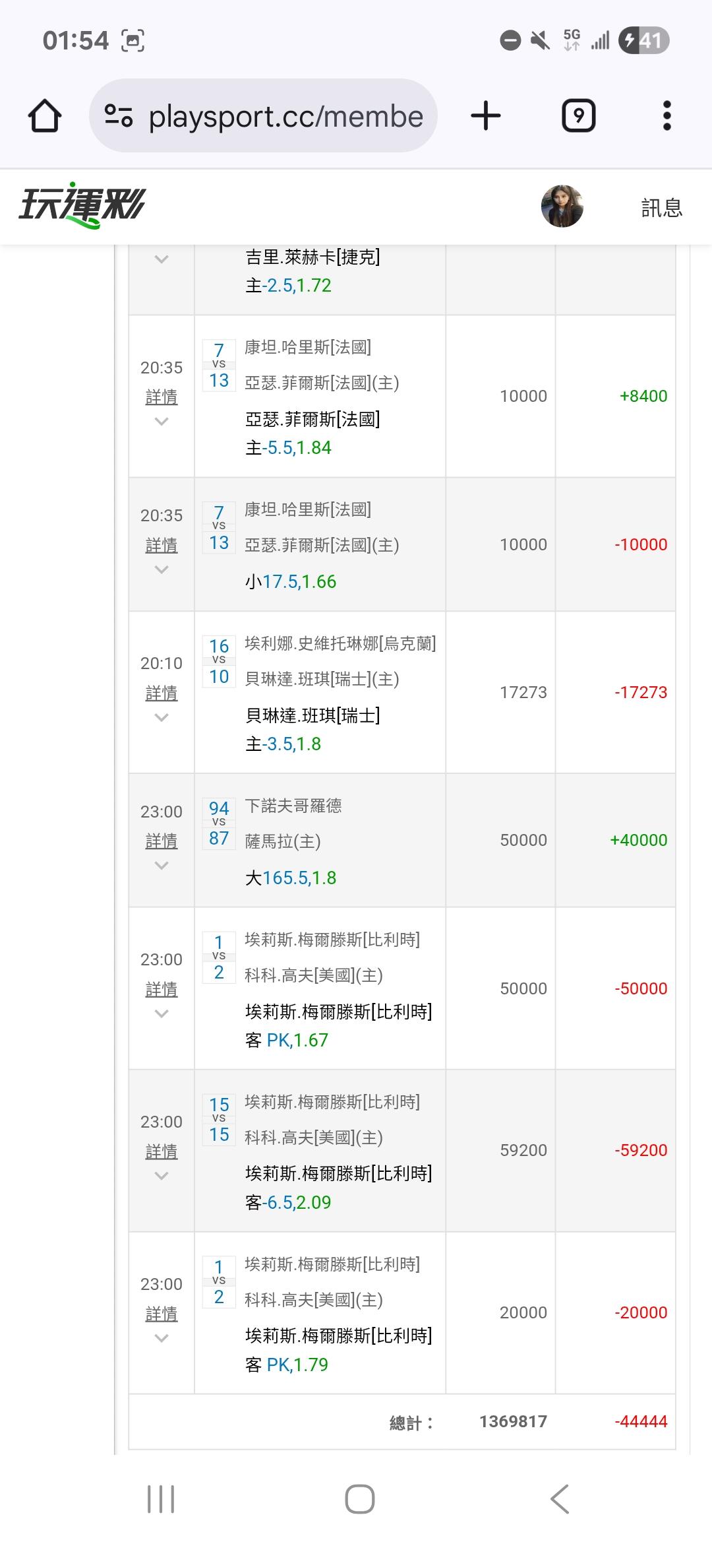Open the 訊息 messages menu
The width and height of the screenshot is (712, 1544).
pos(661,208)
